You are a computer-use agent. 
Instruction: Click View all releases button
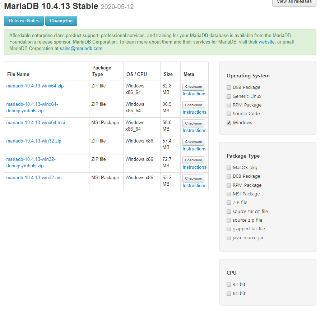point(294,2)
